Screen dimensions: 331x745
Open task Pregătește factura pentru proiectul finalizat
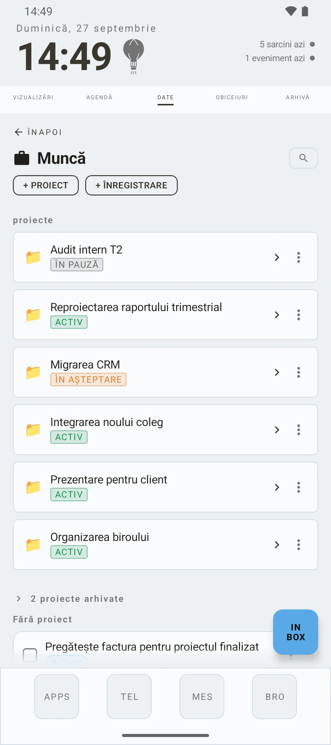pos(152,647)
